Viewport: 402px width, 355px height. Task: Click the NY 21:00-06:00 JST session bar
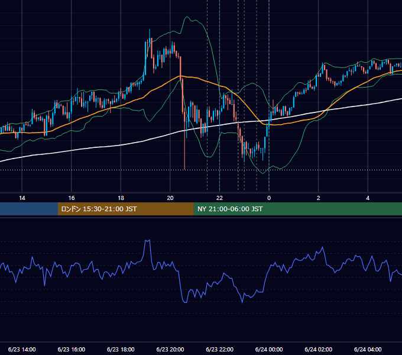click(297, 209)
